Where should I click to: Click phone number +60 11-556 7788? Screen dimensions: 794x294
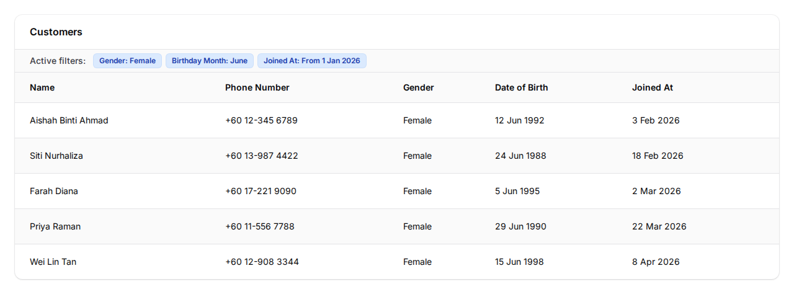click(x=260, y=226)
